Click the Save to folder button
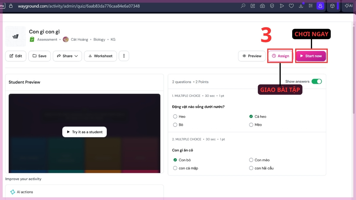This screenshot has height=200, width=356. (39, 56)
